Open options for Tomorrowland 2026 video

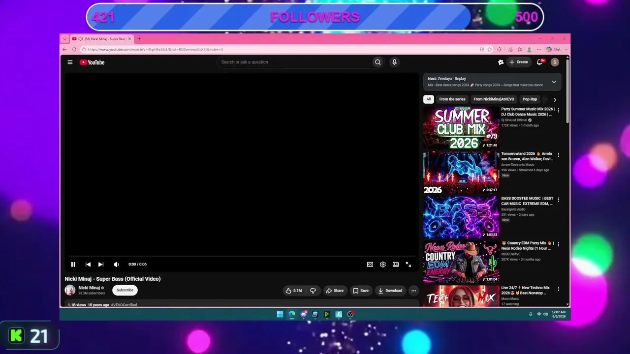tap(558, 155)
